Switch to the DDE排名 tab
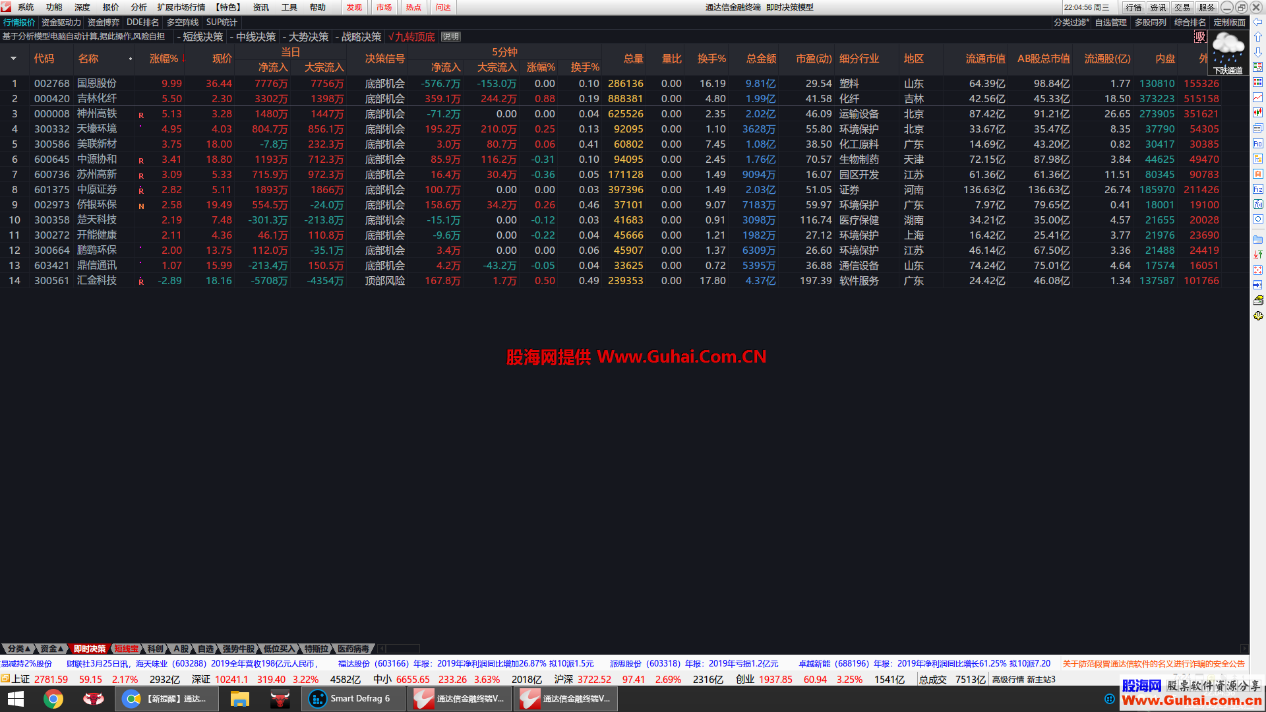 143,22
